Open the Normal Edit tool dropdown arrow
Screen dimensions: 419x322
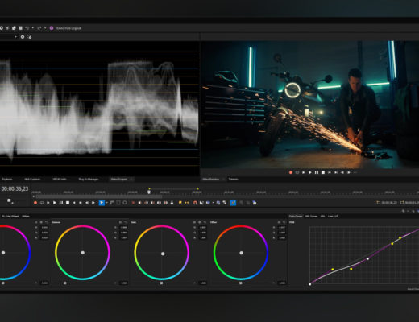[x=106, y=203]
